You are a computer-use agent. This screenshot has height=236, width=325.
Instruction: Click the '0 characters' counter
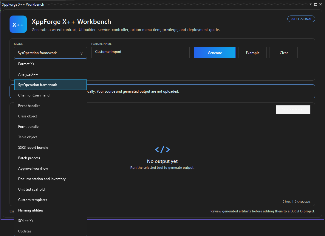[x=303, y=202]
